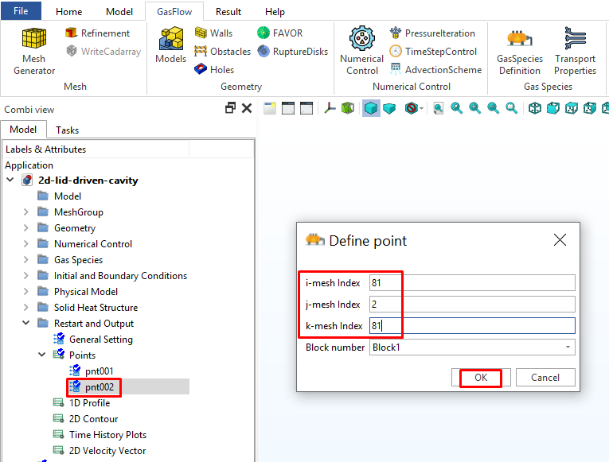Viewport: 609px width, 462px height.
Task: Click the i-mesh Index input field
Action: (x=471, y=283)
